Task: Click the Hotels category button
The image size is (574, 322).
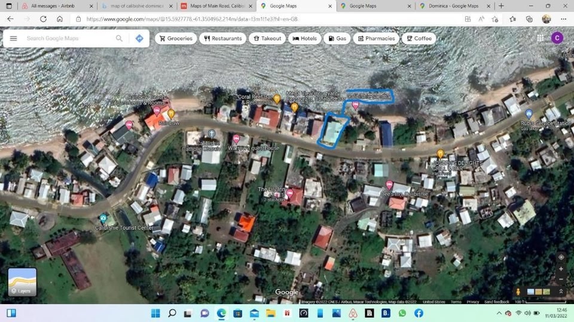Action: click(304, 38)
